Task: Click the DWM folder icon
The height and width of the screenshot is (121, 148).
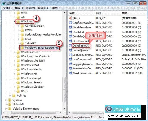Action: point(22,30)
